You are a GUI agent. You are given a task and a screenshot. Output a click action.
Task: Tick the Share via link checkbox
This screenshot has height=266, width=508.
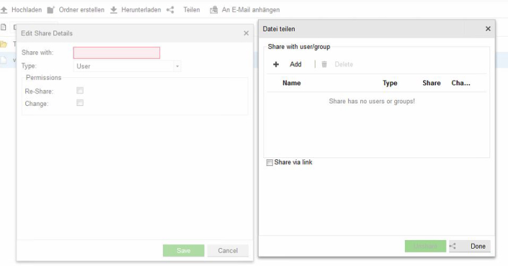point(269,163)
